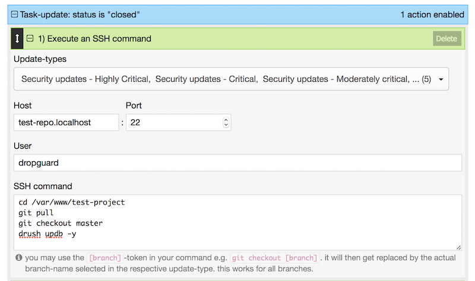Click the Delete button
This screenshot has height=281, width=475.
click(x=446, y=39)
